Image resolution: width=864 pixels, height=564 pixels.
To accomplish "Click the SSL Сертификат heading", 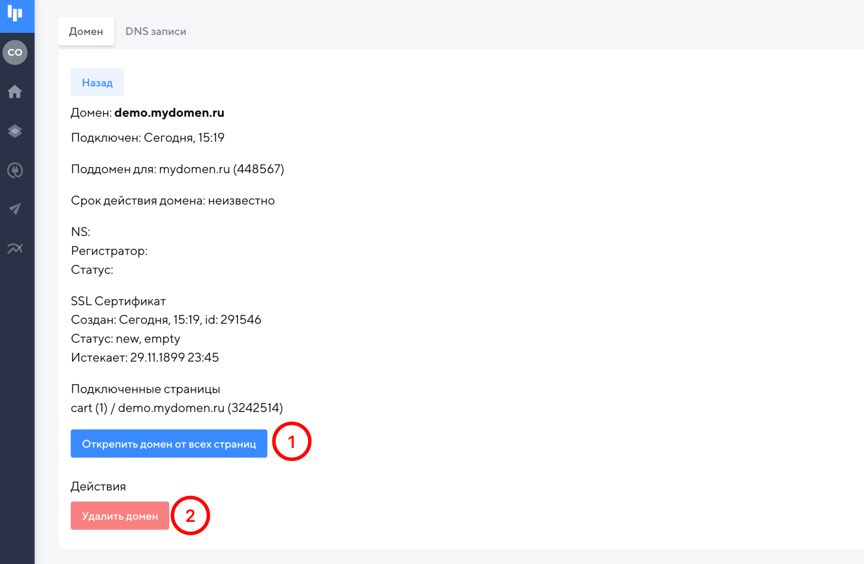I will pyautogui.click(x=118, y=301).
